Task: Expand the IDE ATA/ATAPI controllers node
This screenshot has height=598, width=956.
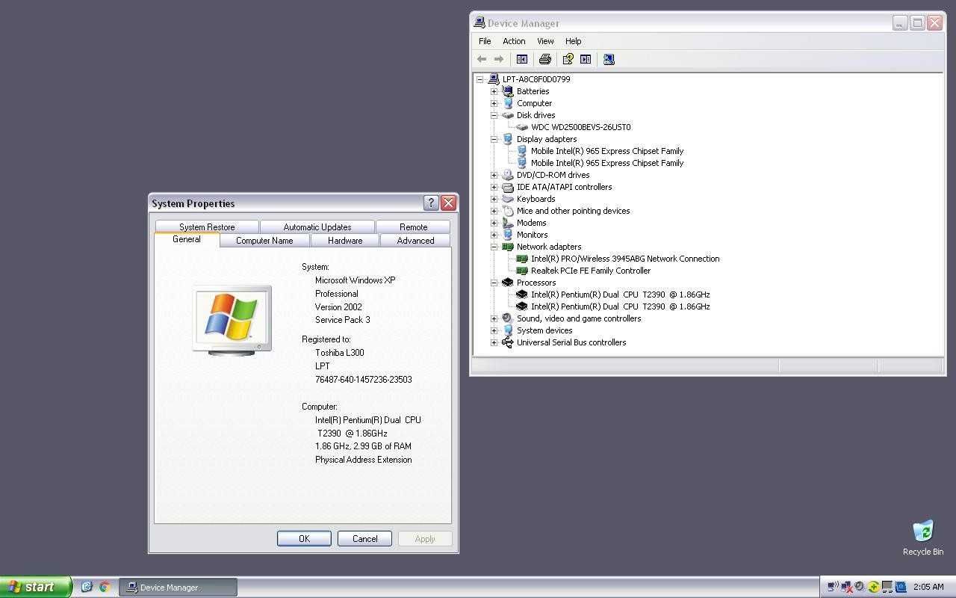Action: 494,187
